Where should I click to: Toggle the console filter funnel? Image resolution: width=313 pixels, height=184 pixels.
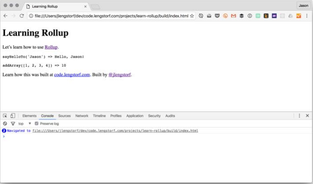(x=13, y=124)
